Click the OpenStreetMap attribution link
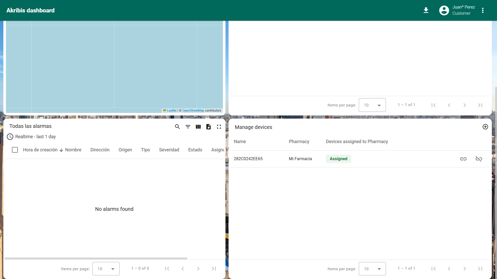 (x=193, y=111)
